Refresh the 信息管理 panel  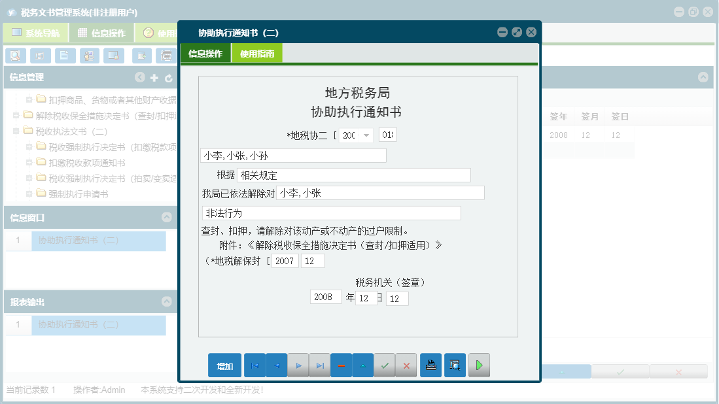point(169,76)
